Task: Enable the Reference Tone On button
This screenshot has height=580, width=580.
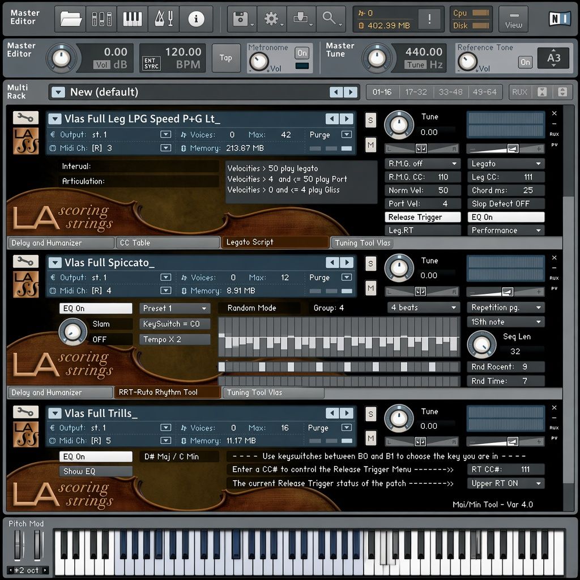Action: [x=525, y=62]
